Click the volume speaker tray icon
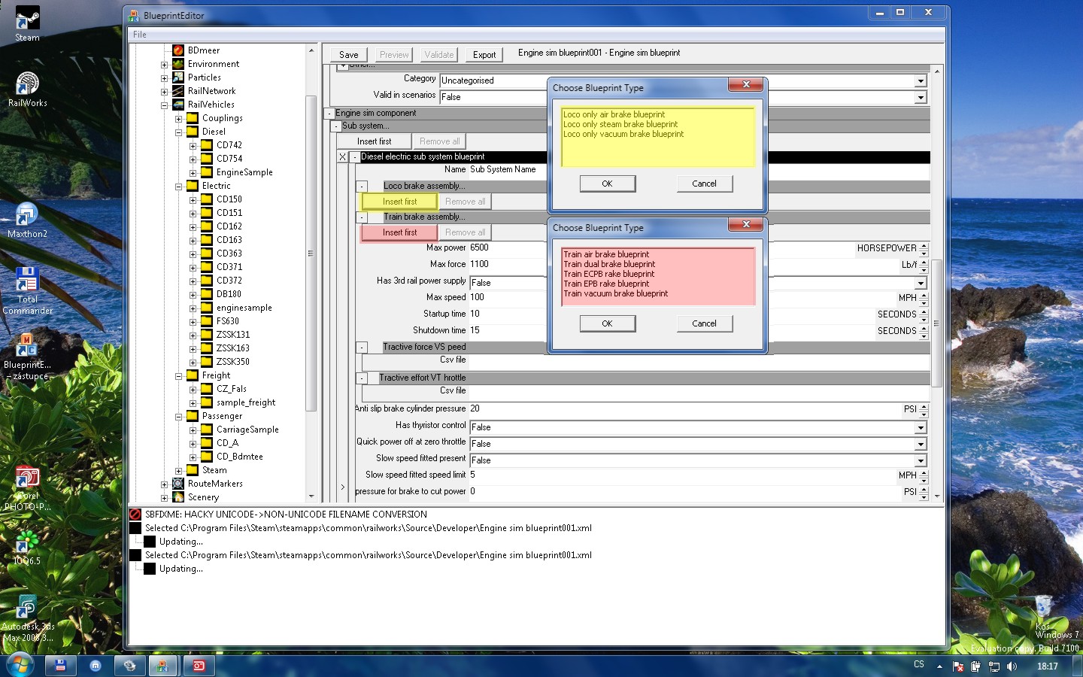The height and width of the screenshot is (677, 1083). tap(1012, 666)
